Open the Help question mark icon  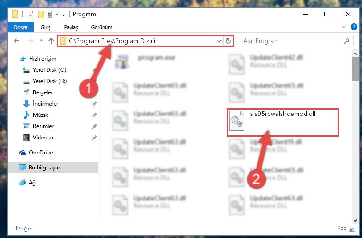tap(354, 27)
